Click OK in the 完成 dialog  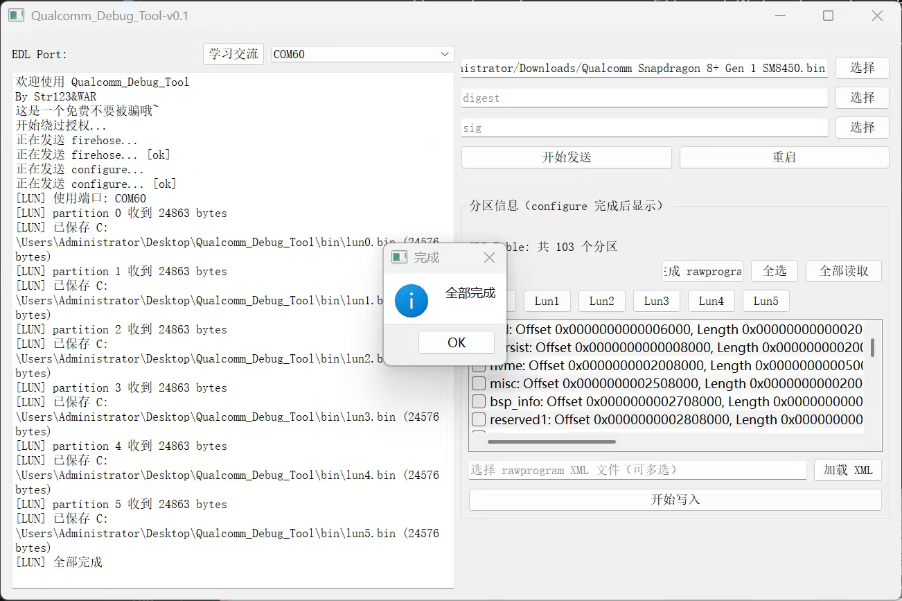coord(456,342)
